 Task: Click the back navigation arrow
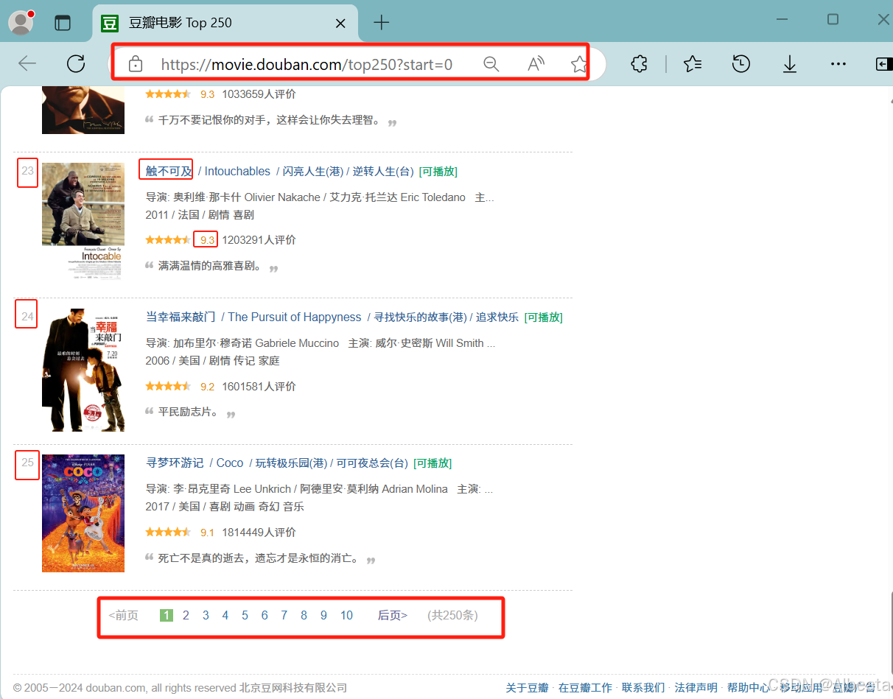point(27,63)
